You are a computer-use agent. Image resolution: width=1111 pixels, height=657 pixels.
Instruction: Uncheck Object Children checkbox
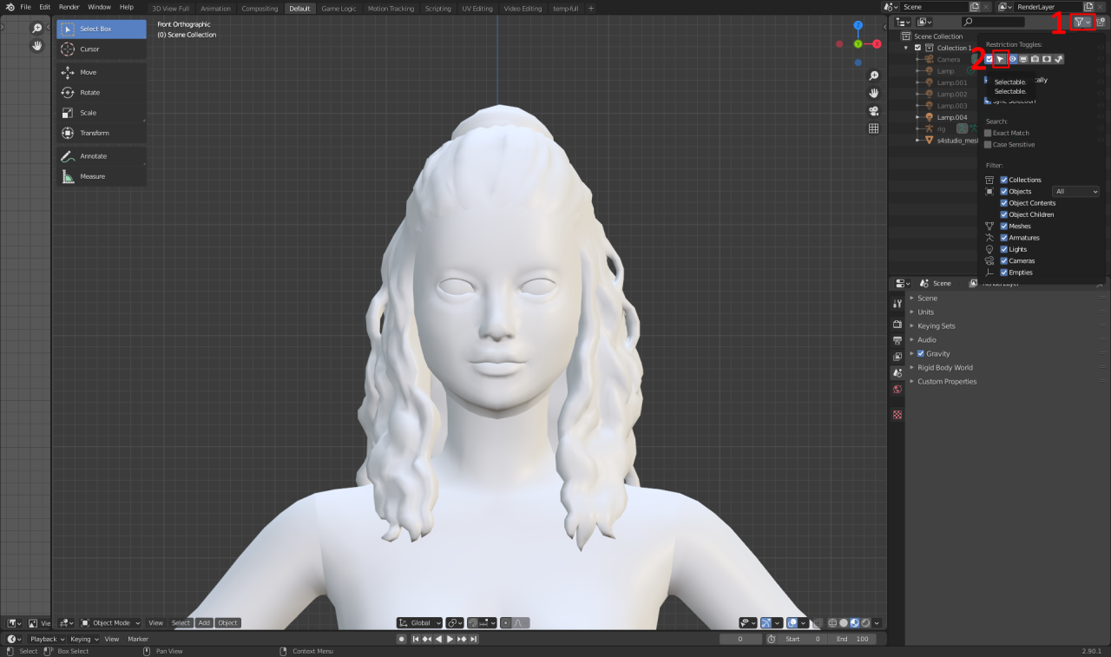point(1004,214)
